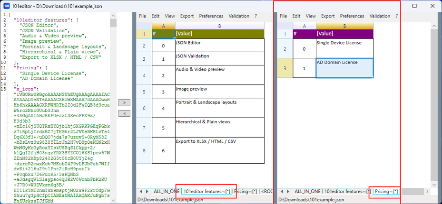Image resolution: width=442 pixels, height=204 pixels.
Task: Select column A header in left spreadsheet
Action: click(x=164, y=26)
